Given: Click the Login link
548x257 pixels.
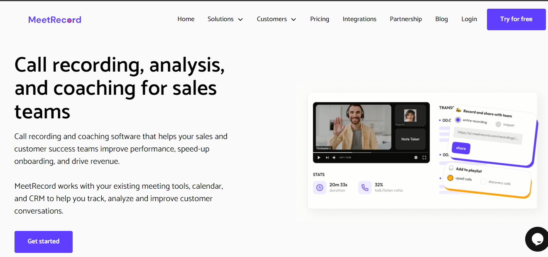Looking at the screenshot, I should (469, 19).
